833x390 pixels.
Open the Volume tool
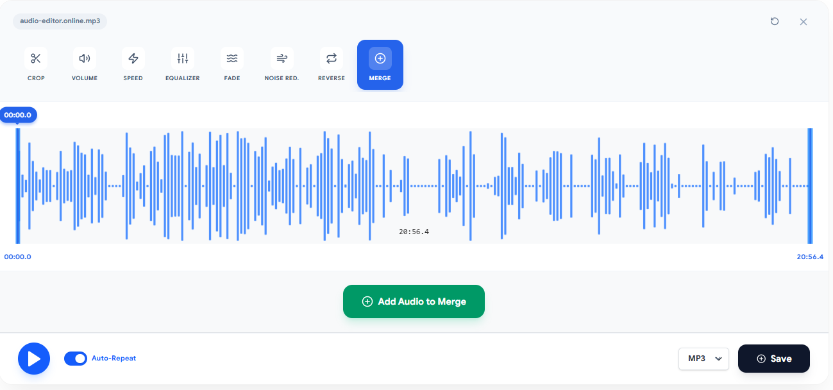click(85, 65)
